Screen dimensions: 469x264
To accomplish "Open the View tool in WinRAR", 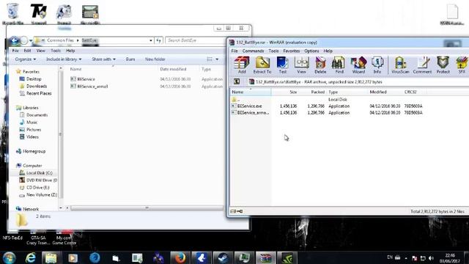I will pyautogui.click(x=301, y=65).
